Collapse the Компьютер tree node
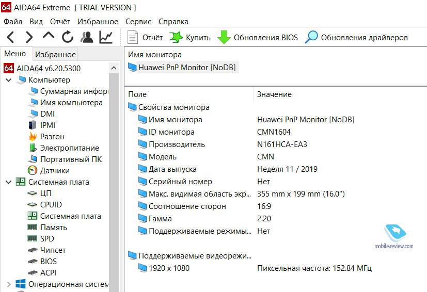Screen dimensions: 427x292 (x=9, y=80)
